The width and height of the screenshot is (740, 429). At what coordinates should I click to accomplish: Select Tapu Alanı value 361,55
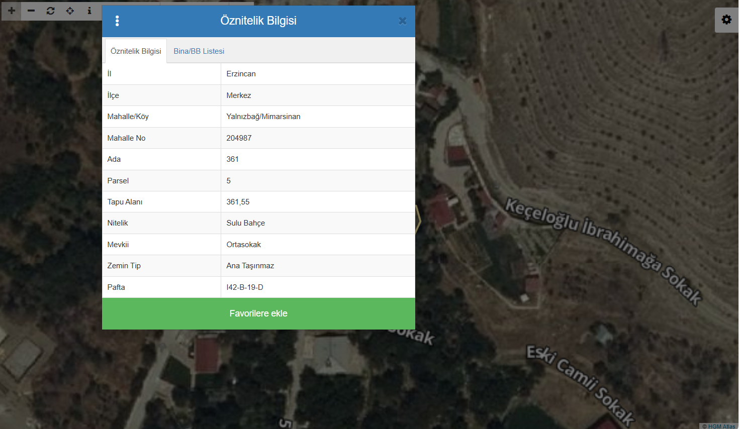238,202
